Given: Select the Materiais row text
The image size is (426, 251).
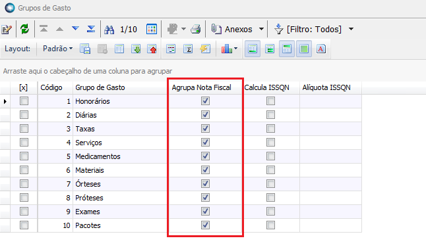Looking at the screenshot, I should tap(90, 170).
